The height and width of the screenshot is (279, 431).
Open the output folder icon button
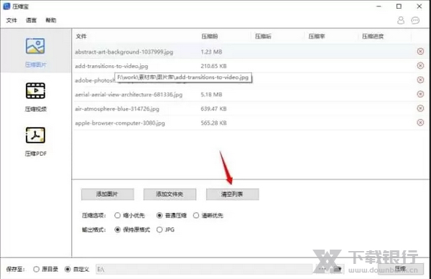point(338,269)
